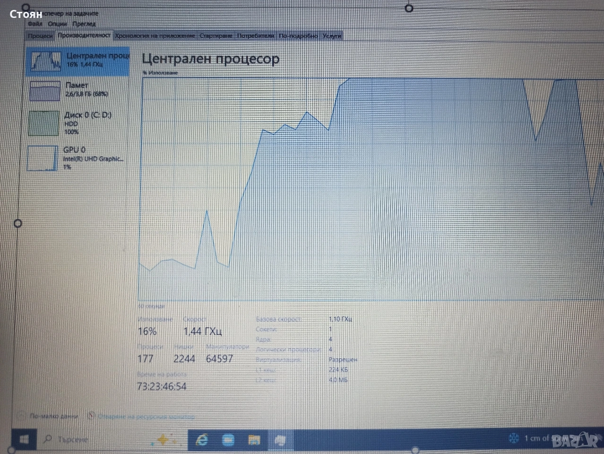Viewport: 604px width, 454px height.
Task: Switch to the Стартиране tab
Action: pos(216,36)
